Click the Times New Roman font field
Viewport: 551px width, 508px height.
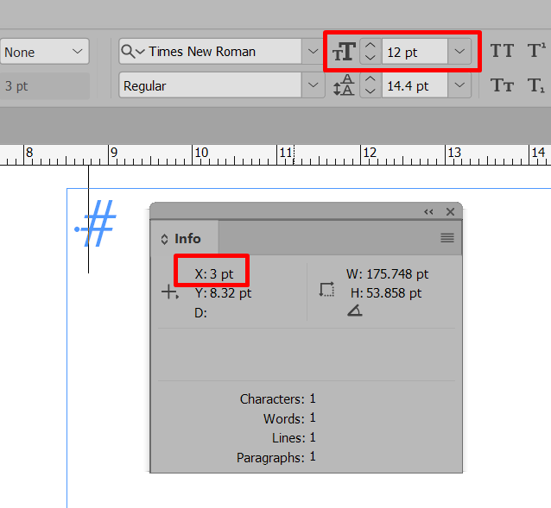click(x=210, y=52)
